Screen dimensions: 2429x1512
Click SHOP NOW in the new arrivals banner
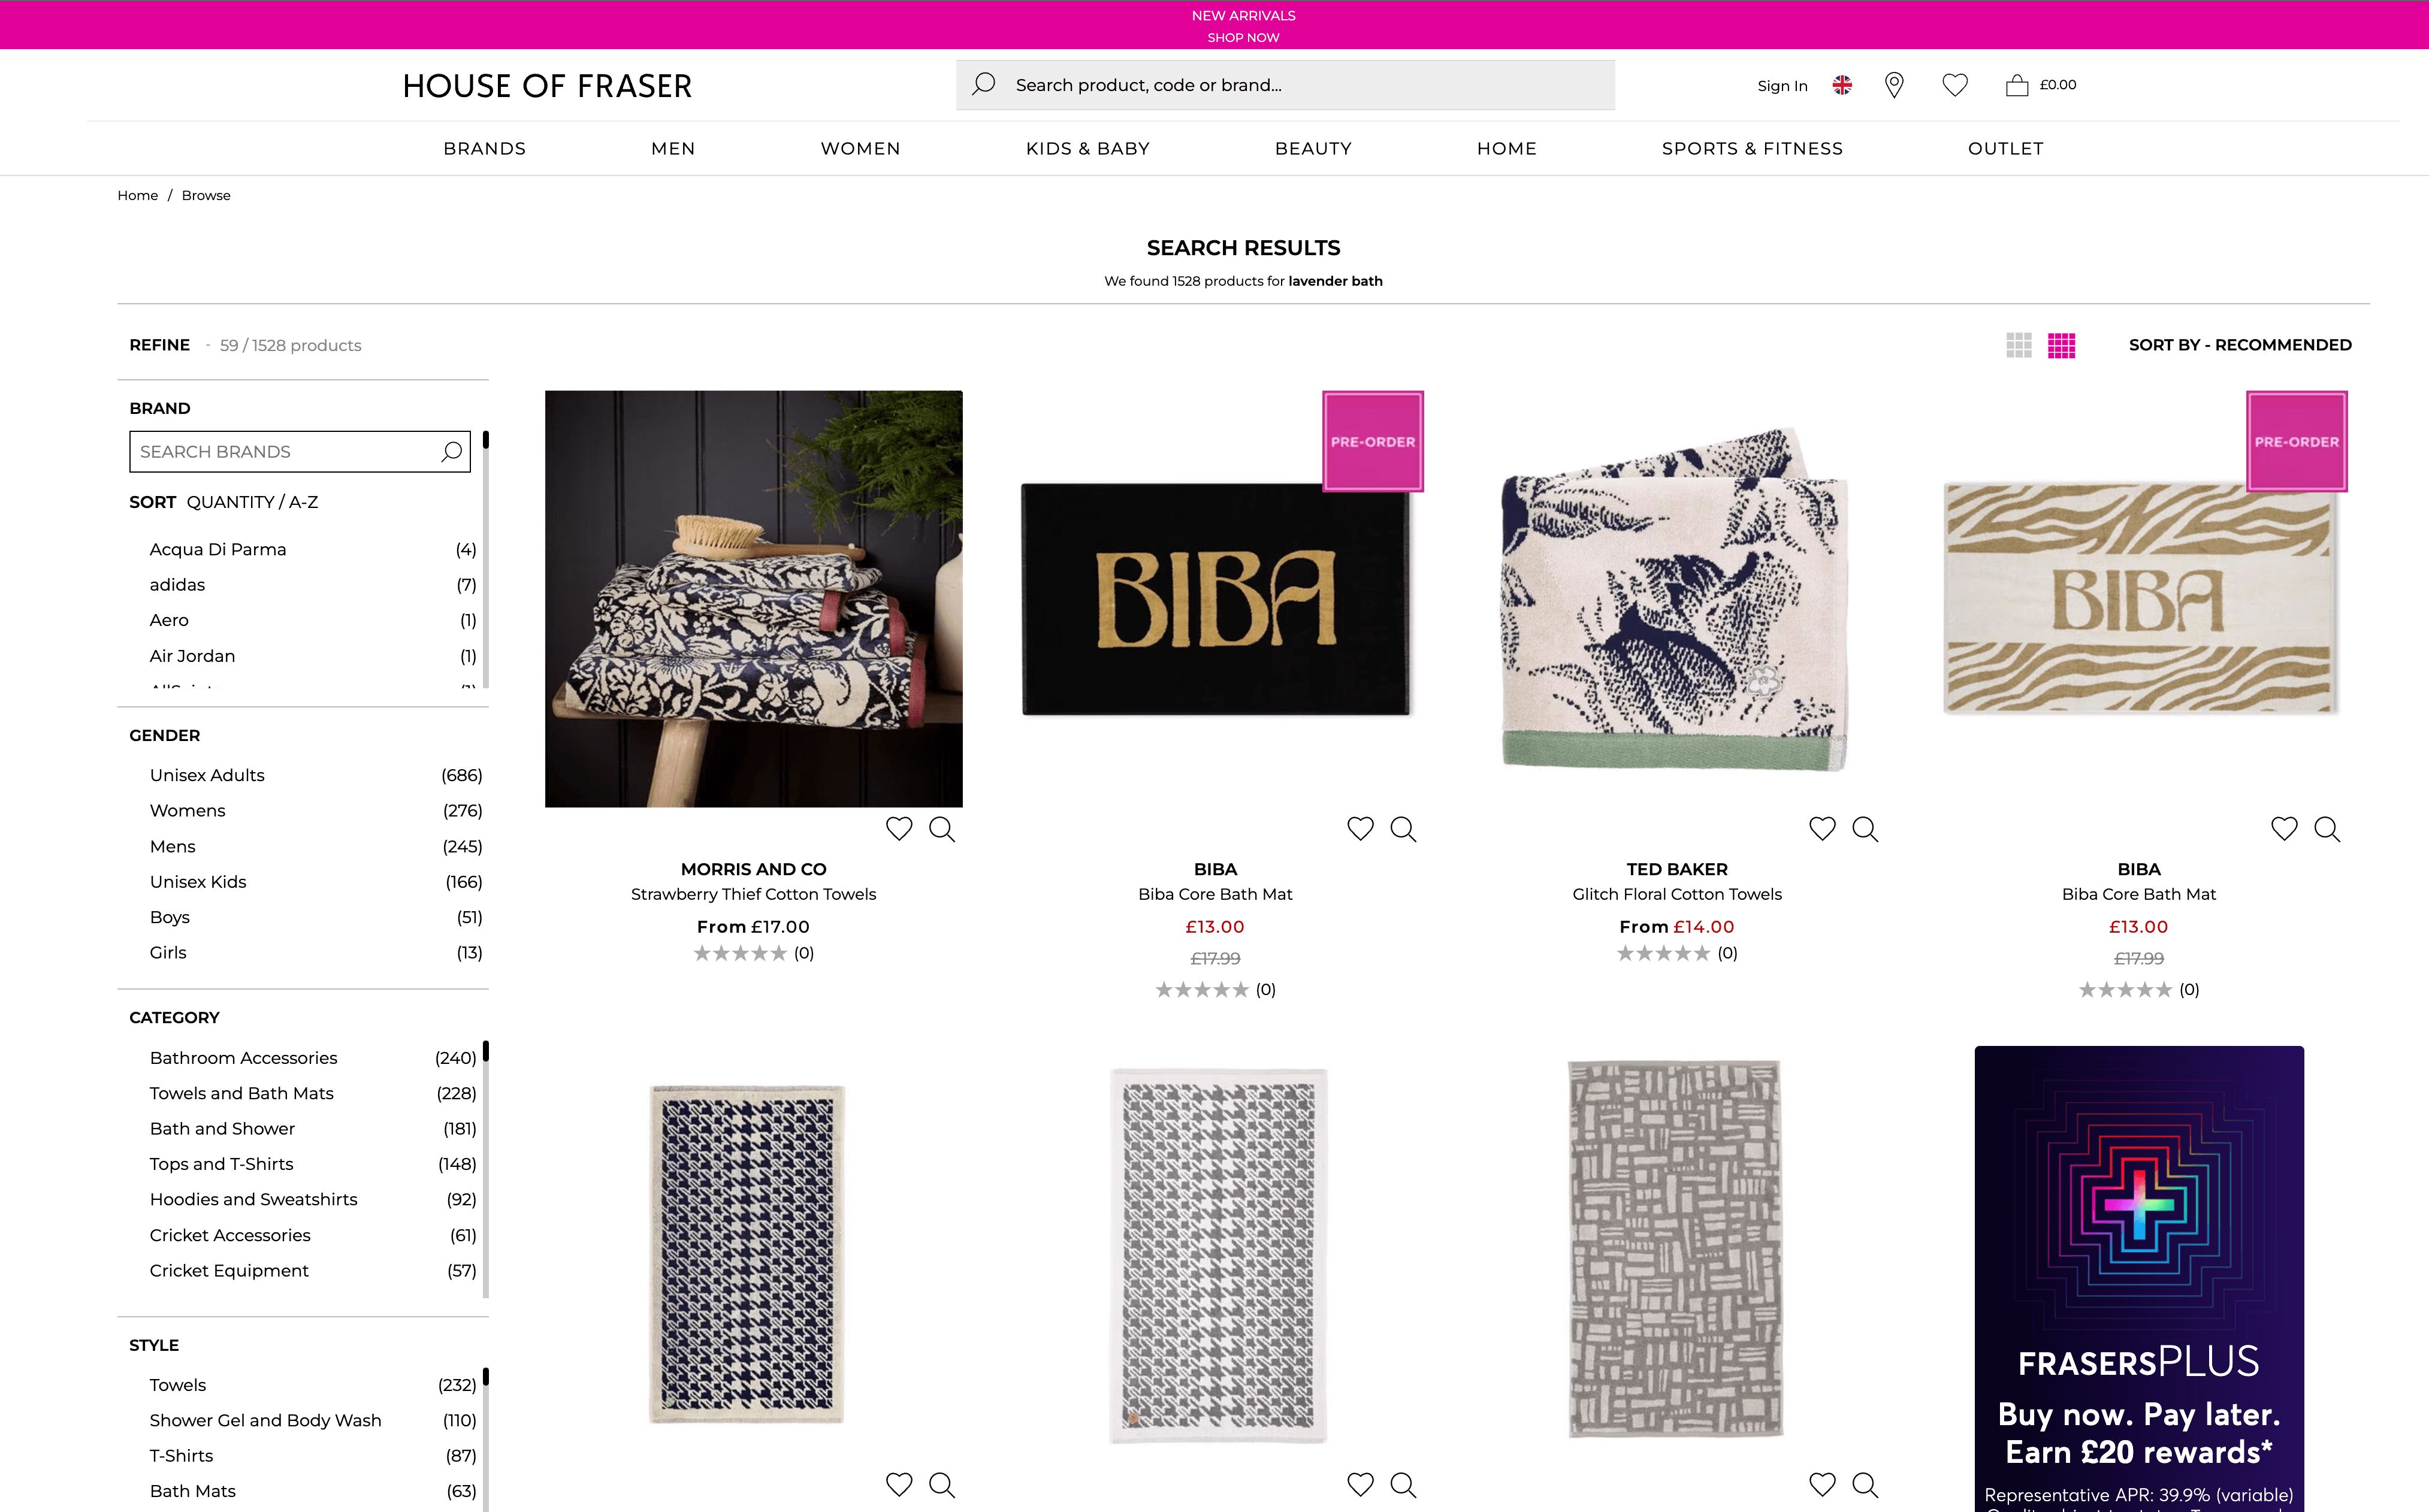(x=1242, y=38)
